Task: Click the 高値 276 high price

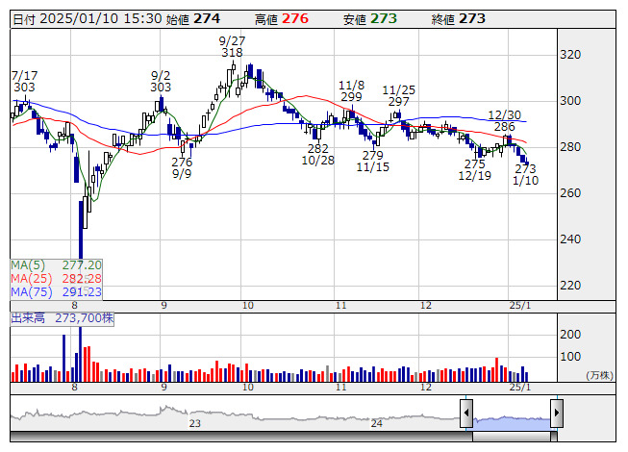Action: [282, 19]
